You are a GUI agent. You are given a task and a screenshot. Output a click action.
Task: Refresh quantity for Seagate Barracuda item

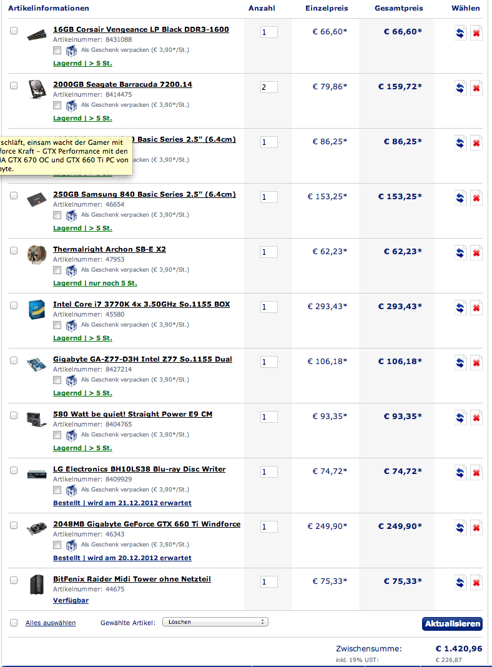coord(460,87)
